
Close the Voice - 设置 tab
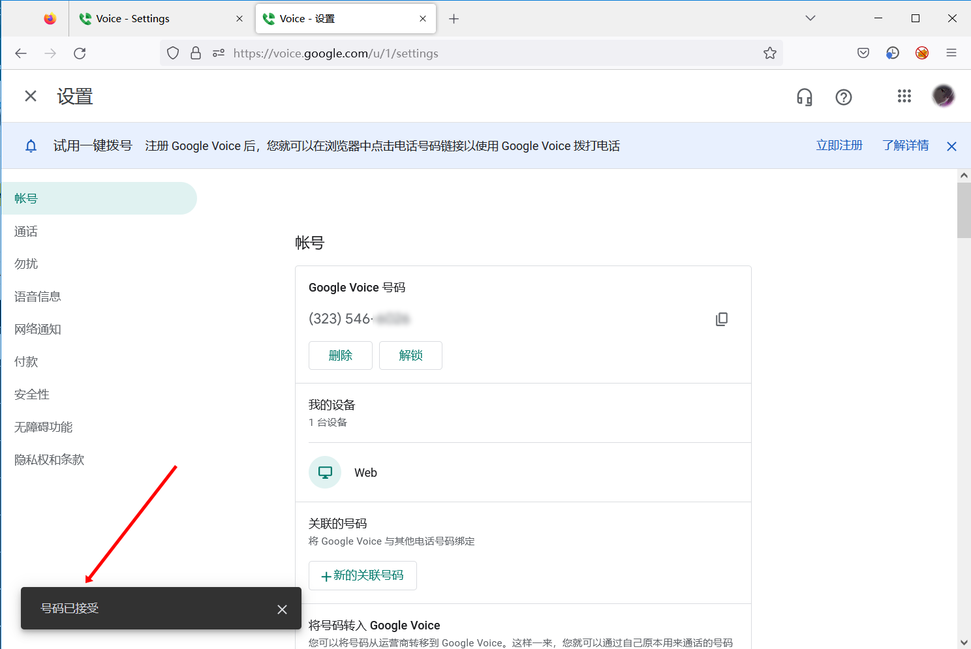click(423, 19)
